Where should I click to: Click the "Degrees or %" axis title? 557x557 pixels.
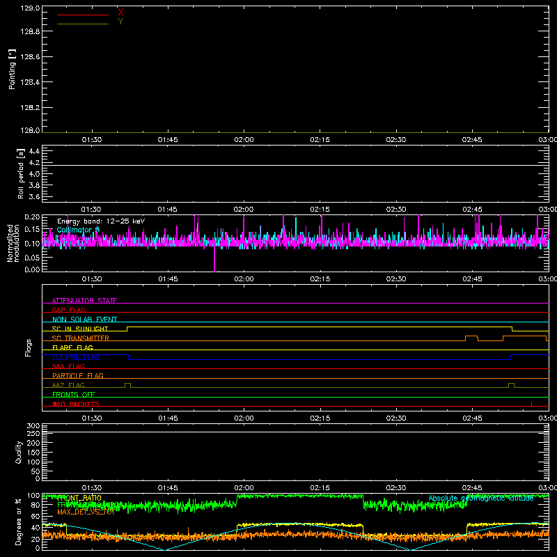[19, 521]
